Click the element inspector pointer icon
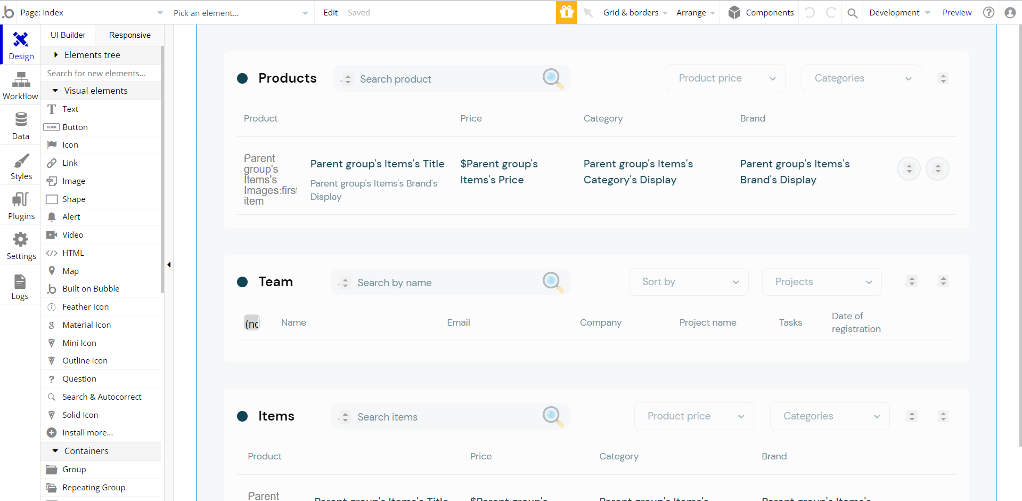Screen dimensions: 1022x501 [x=588, y=13]
